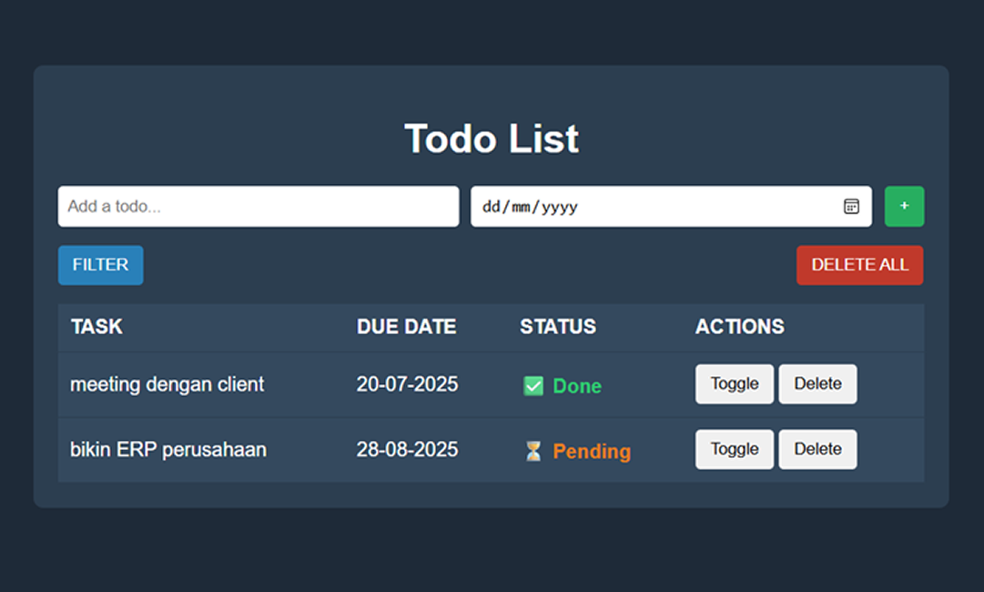Click the STATUS column header
This screenshot has width=984, height=592.
point(558,327)
